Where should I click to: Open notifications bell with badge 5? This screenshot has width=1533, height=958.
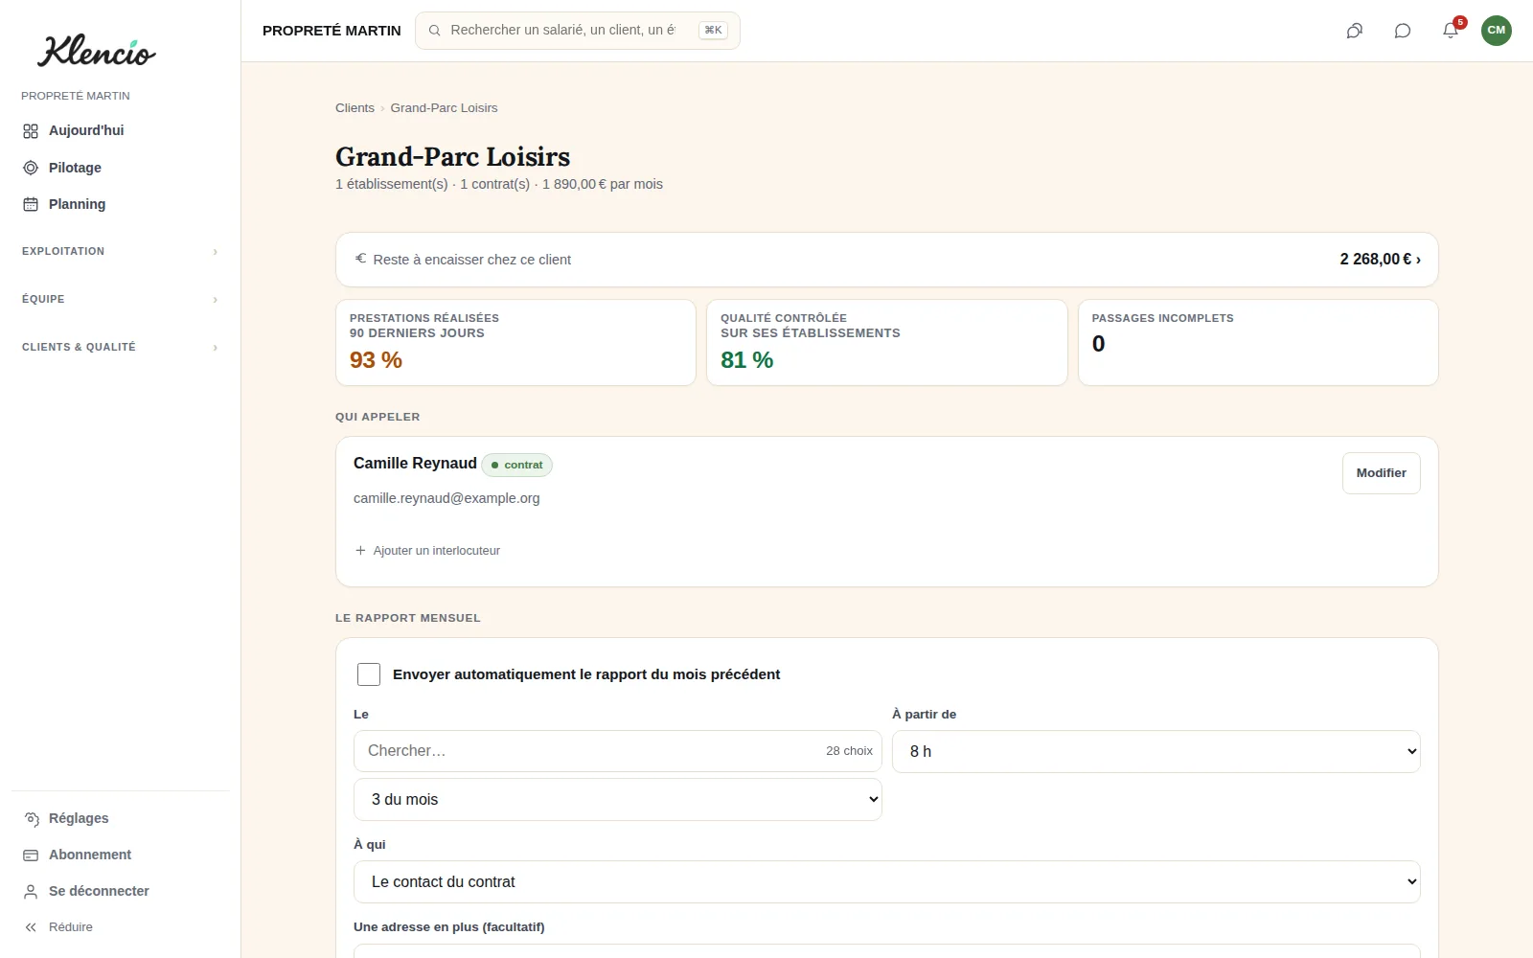click(1451, 31)
